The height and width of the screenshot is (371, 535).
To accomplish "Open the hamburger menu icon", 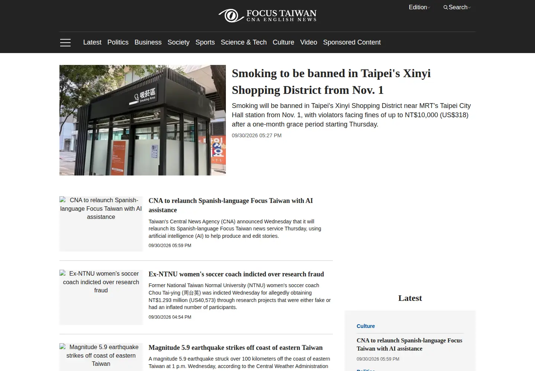I will [x=65, y=43].
